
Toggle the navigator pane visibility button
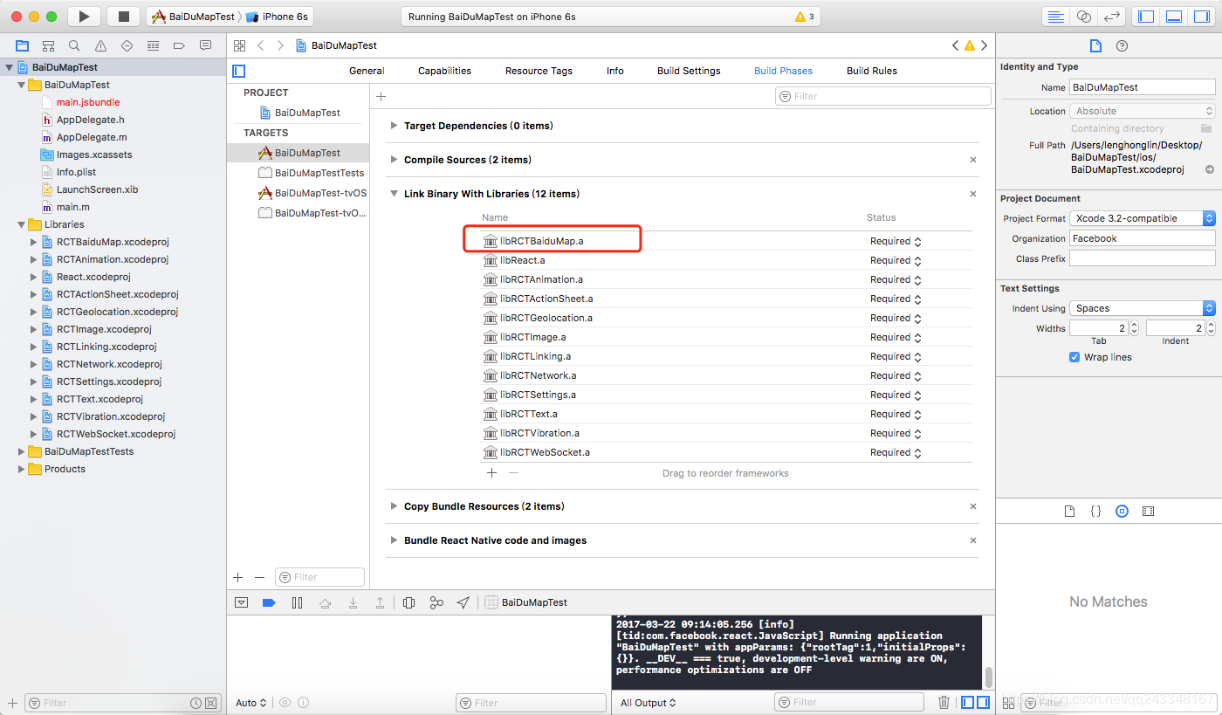click(x=1146, y=17)
